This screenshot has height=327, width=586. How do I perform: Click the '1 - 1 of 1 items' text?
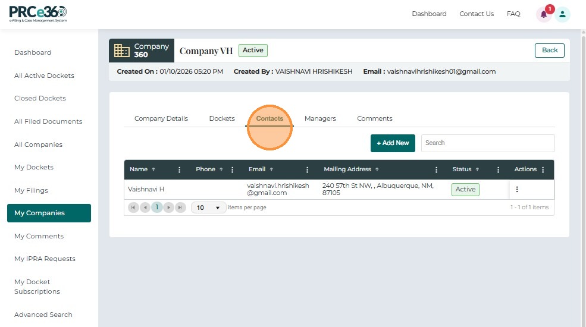529,207
